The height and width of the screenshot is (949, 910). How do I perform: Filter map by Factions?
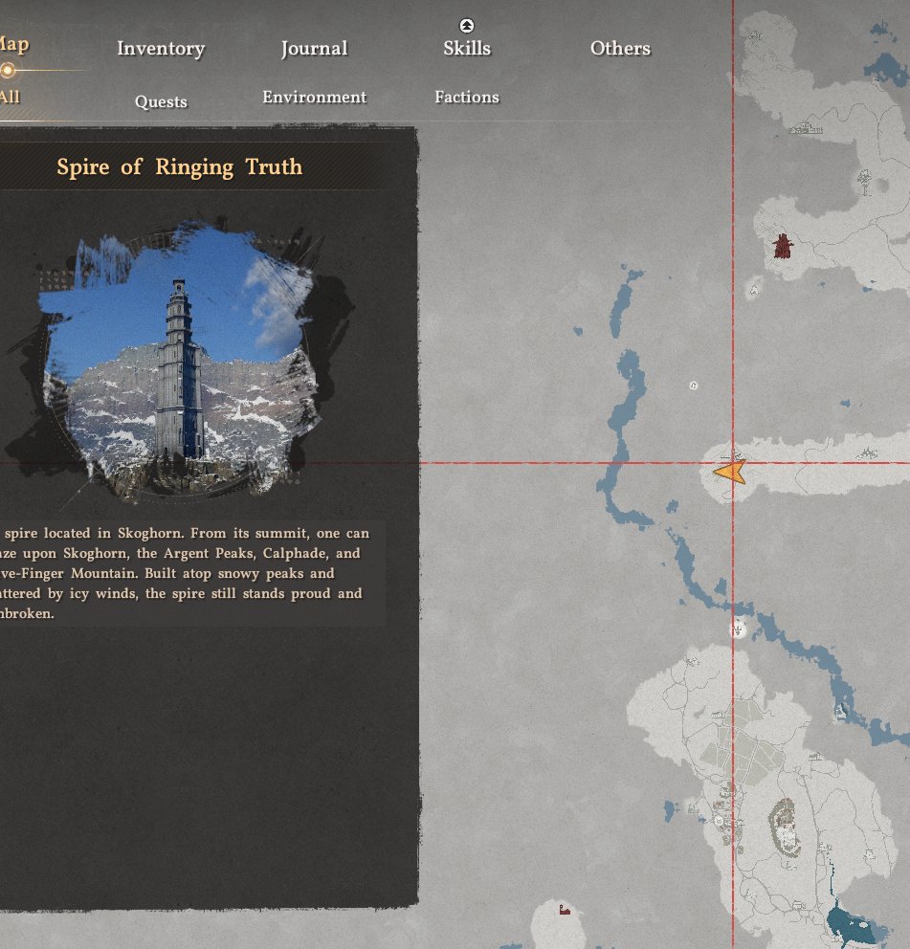467,97
